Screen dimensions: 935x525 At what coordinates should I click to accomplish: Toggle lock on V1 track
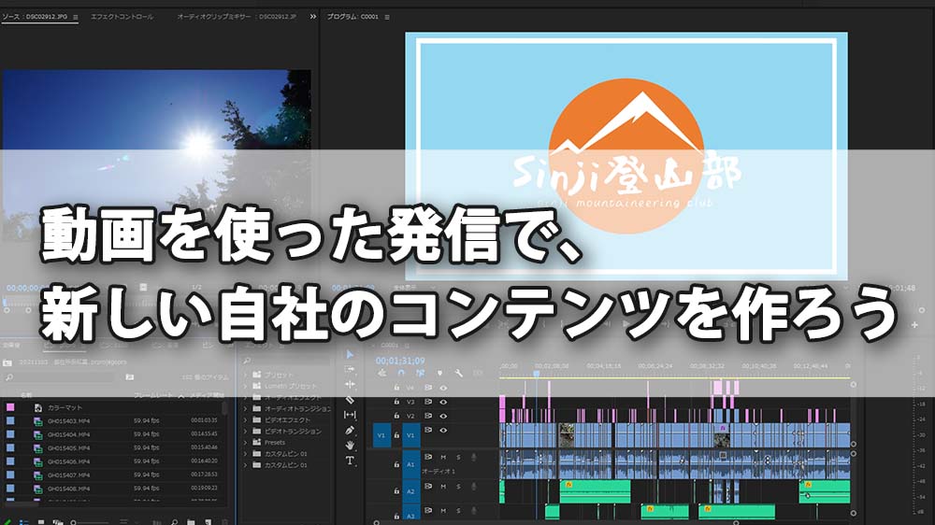point(396,435)
